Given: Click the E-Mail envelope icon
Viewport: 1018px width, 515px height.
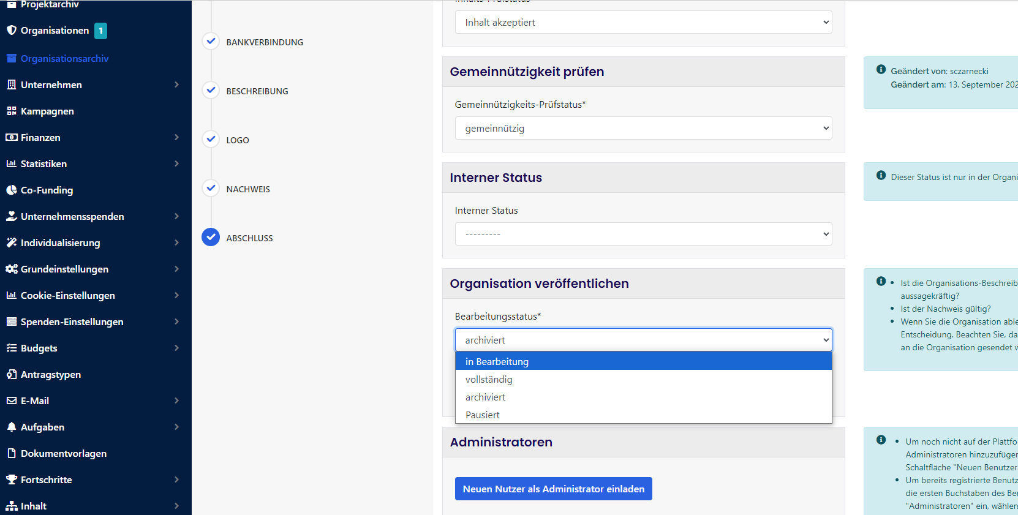Looking at the screenshot, I should [x=11, y=400].
